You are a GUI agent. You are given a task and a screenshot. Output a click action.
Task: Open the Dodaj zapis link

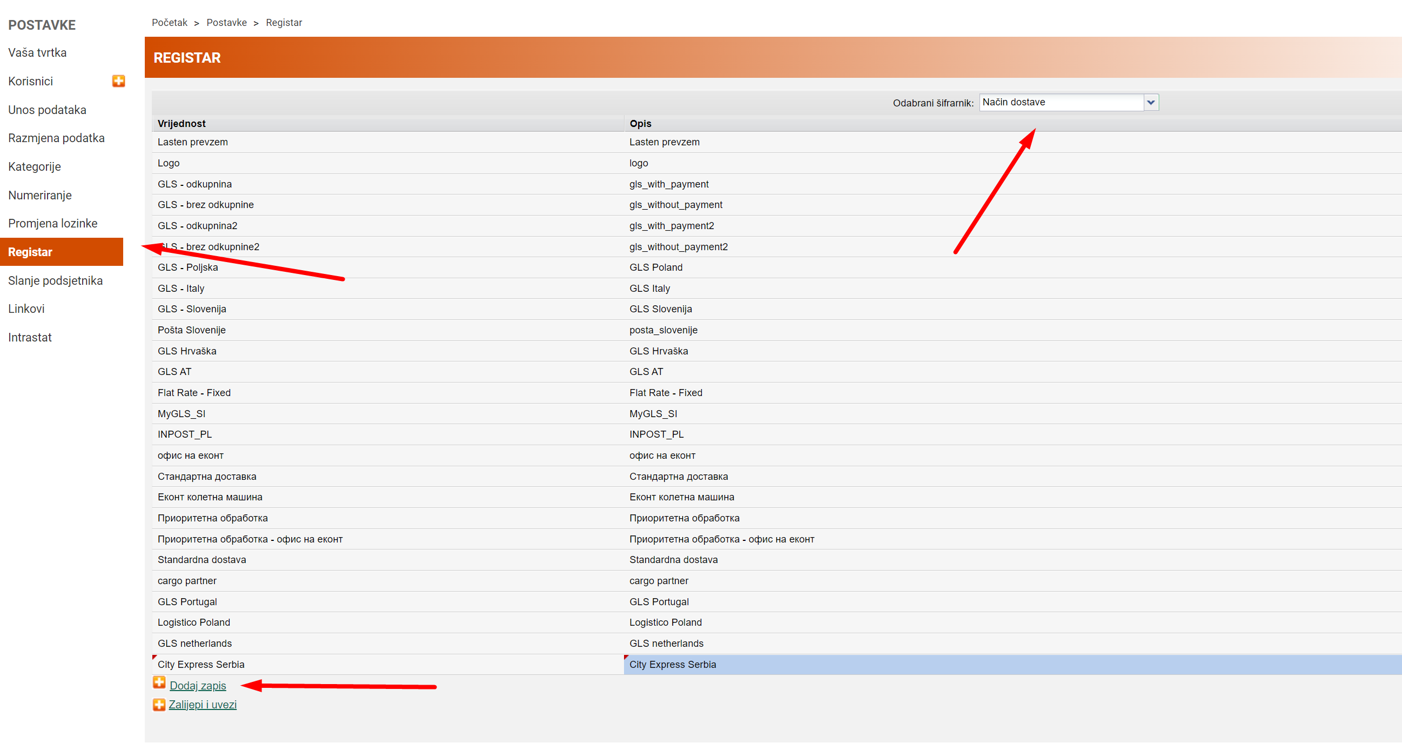(x=198, y=686)
